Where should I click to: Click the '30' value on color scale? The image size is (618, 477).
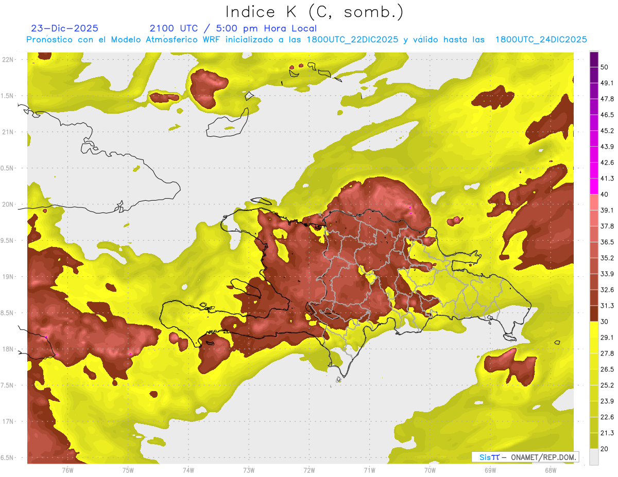[605, 322]
